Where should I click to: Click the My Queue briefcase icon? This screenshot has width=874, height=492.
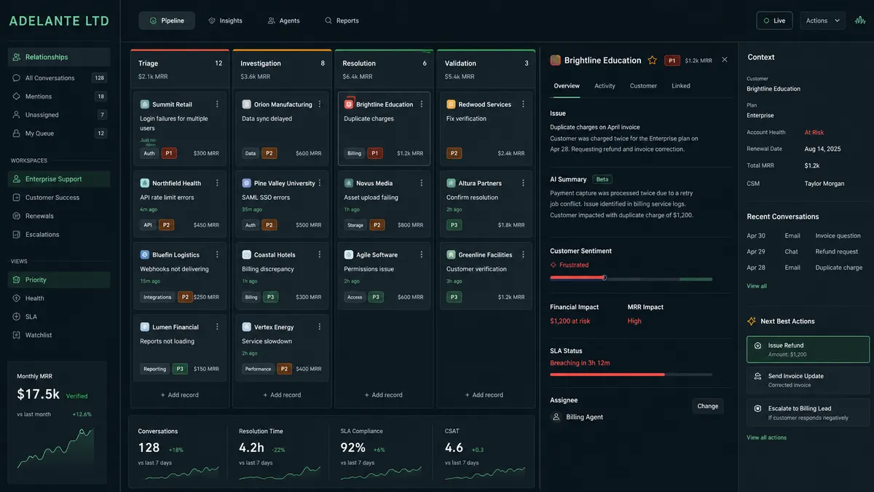pos(17,133)
